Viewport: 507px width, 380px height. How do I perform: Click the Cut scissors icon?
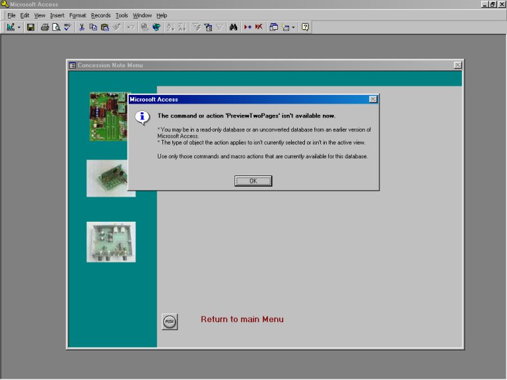82,27
